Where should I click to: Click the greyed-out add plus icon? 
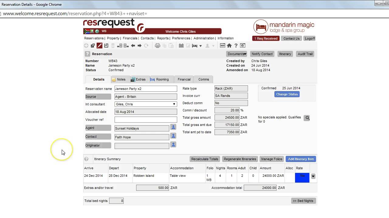point(86,46)
